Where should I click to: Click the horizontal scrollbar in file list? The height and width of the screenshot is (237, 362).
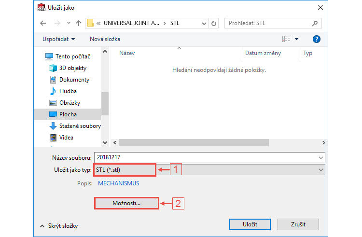click(x=193, y=143)
